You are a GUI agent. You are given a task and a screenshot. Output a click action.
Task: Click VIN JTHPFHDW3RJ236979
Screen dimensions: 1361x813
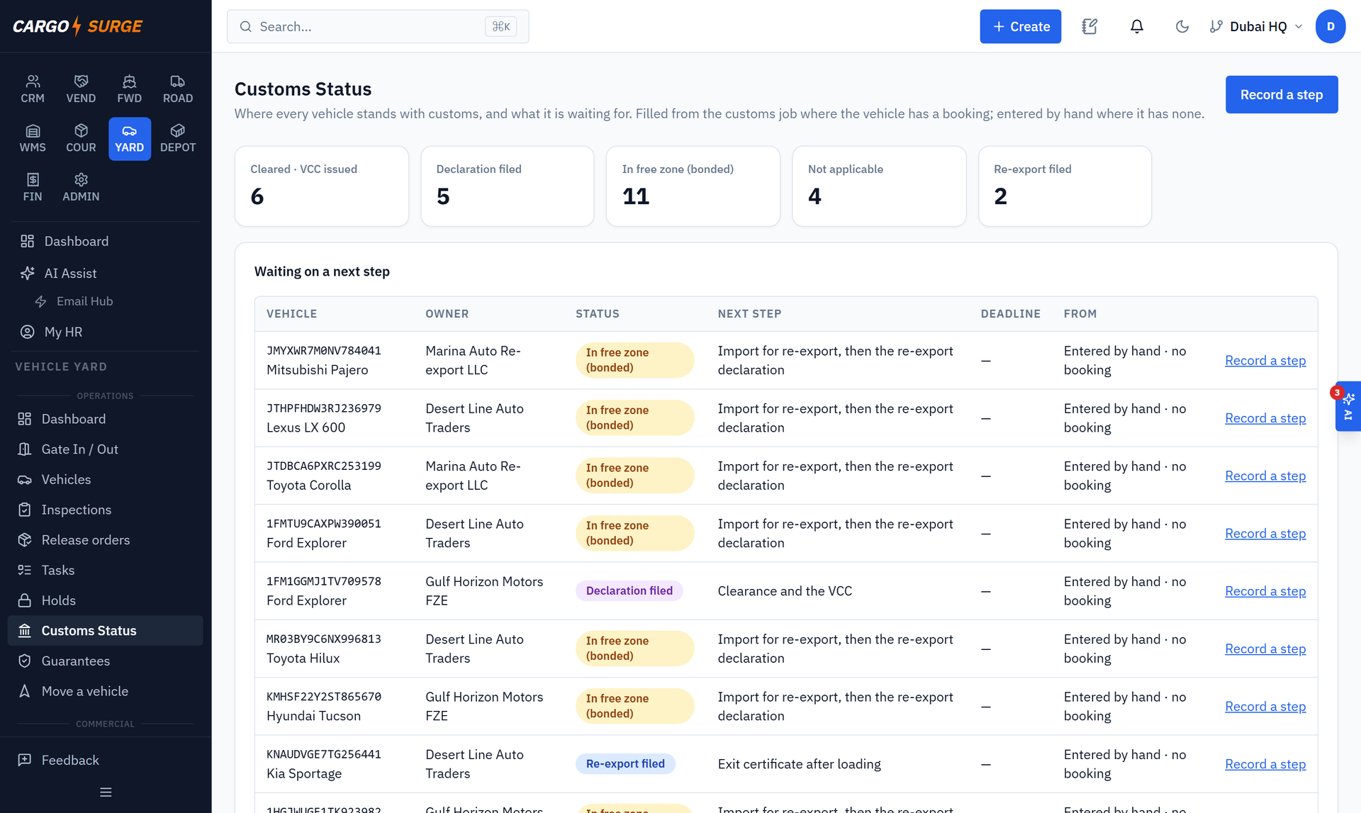(x=324, y=408)
